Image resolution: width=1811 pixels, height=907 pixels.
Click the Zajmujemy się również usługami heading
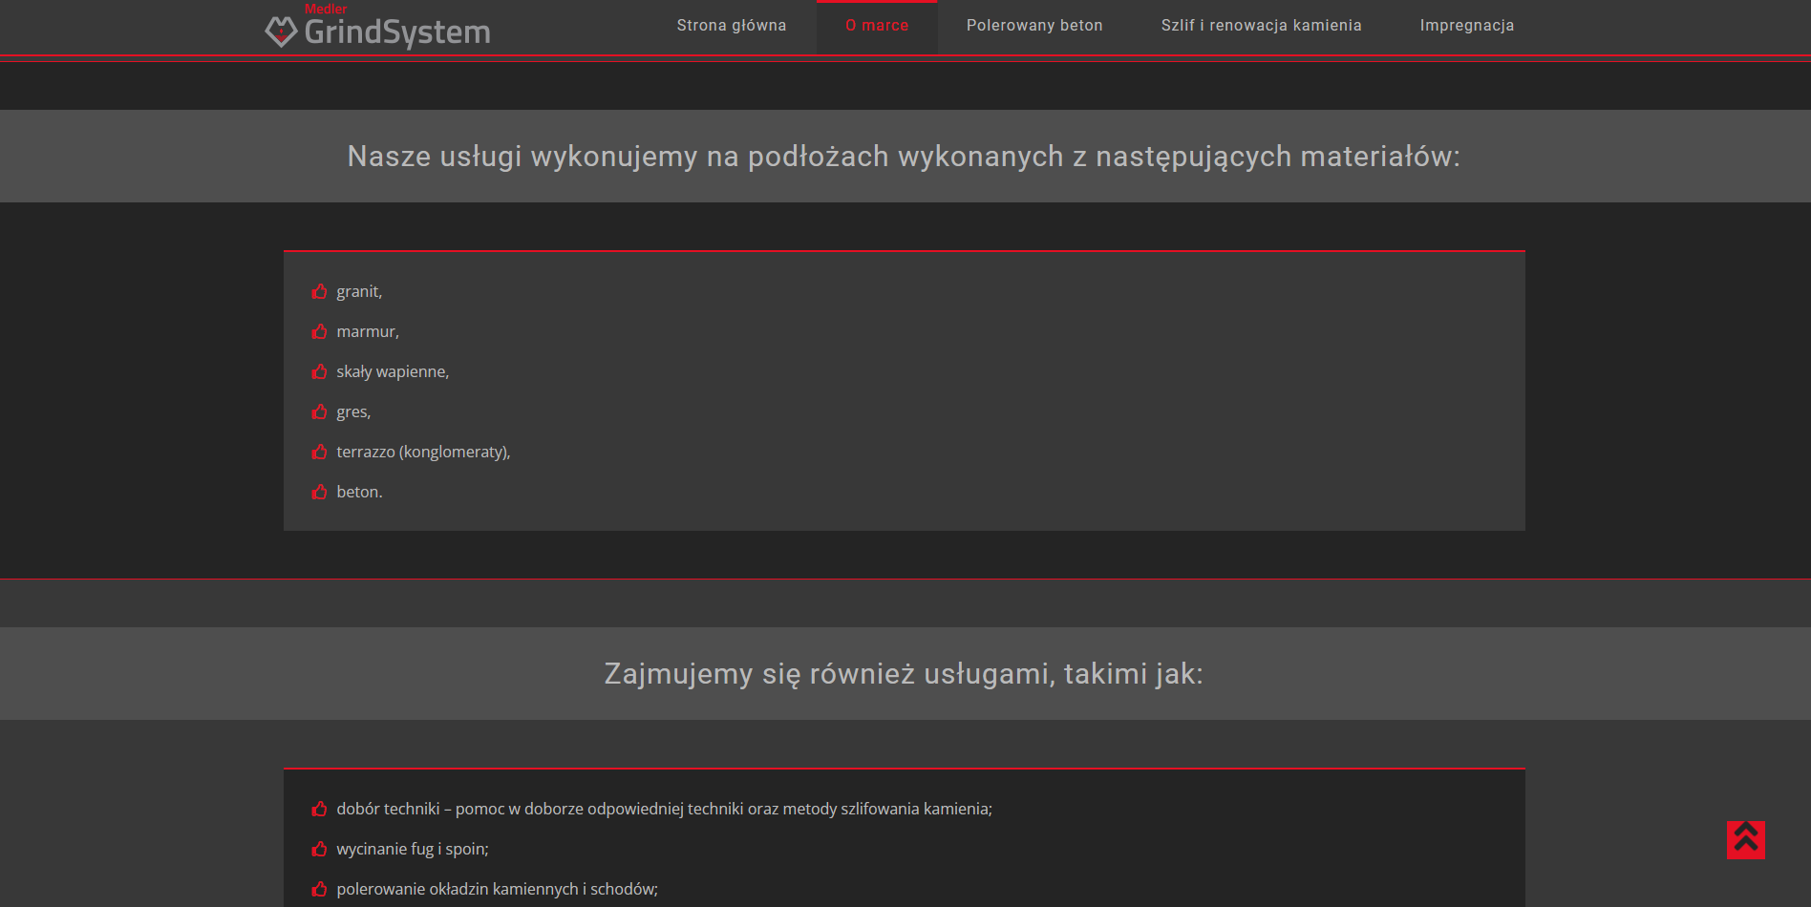904,673
